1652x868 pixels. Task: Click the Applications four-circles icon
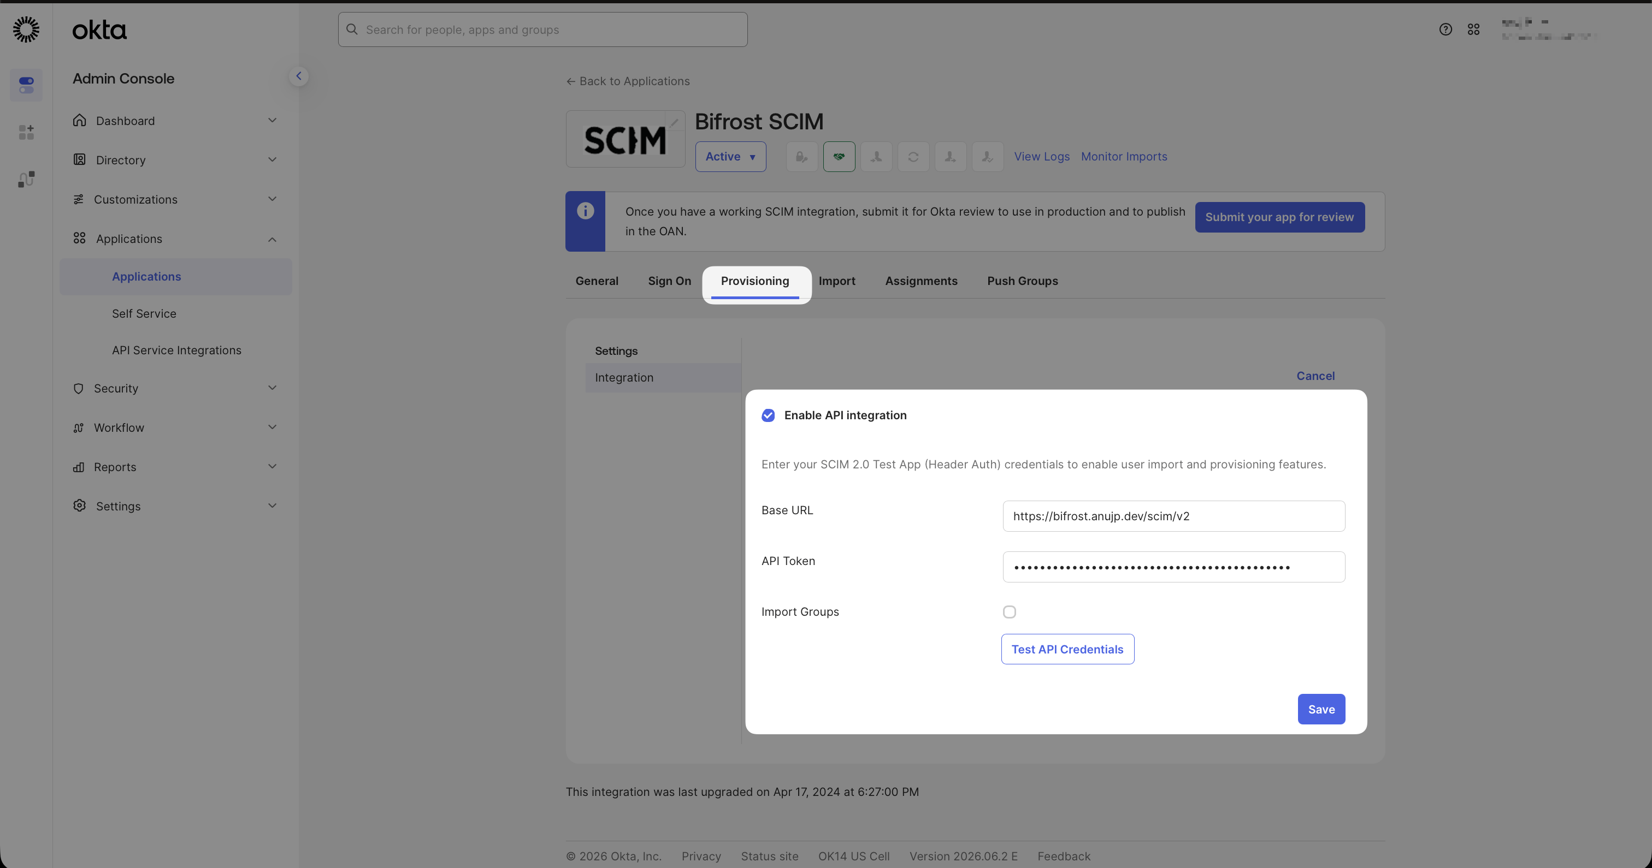80,239
